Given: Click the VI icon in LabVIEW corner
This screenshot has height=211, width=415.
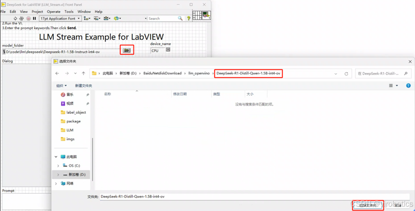Looking at the screenshot, I should click(206, 16).
